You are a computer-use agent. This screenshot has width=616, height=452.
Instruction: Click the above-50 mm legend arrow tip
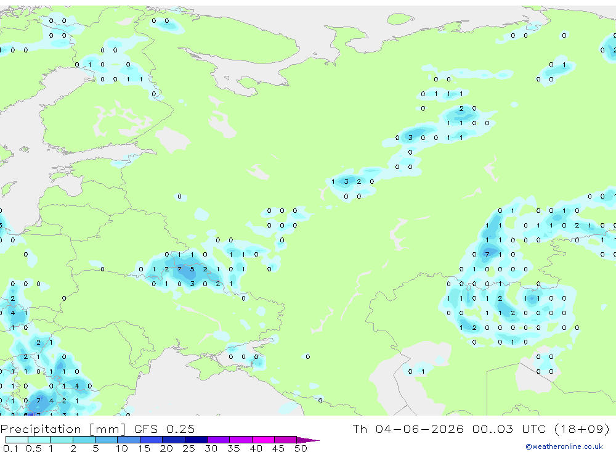(x=307, y=440)
